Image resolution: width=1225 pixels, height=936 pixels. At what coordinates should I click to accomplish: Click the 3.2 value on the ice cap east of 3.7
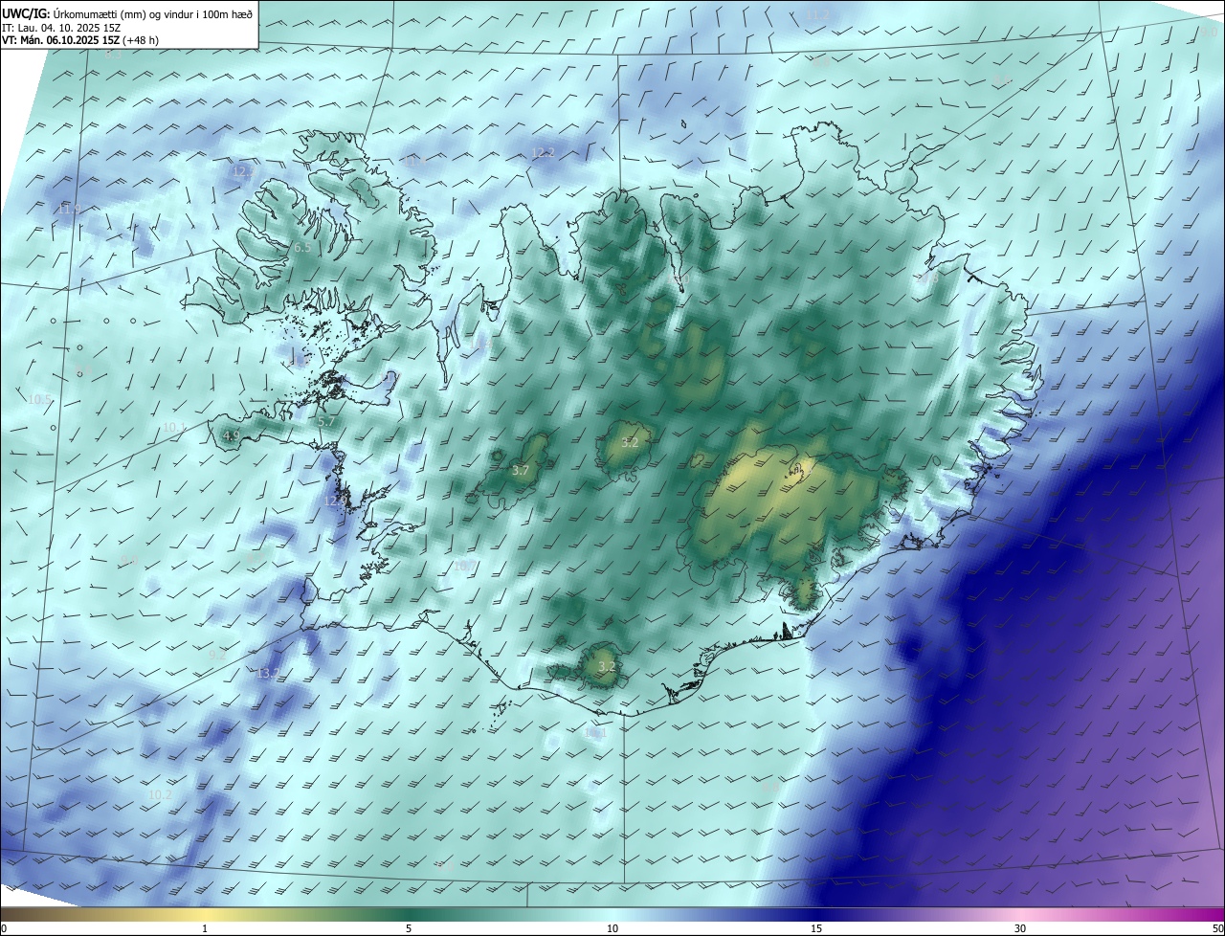(x=629, y=443)
